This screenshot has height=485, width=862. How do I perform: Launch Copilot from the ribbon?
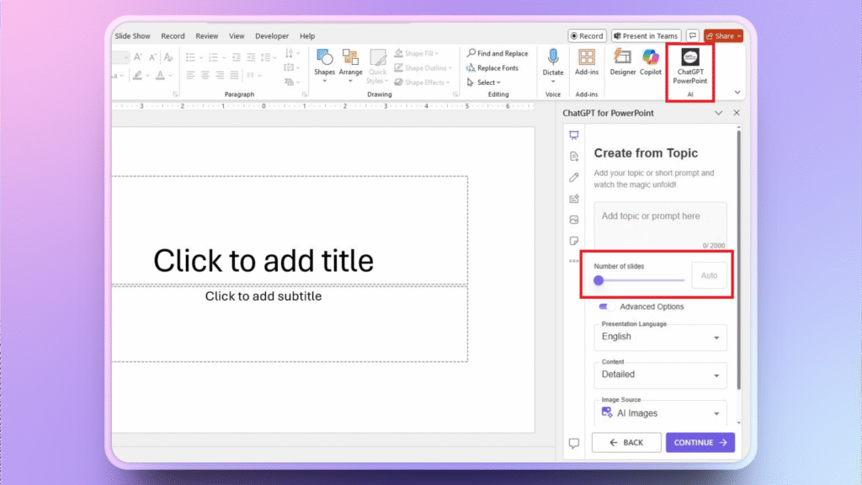(x=651, y=61)
